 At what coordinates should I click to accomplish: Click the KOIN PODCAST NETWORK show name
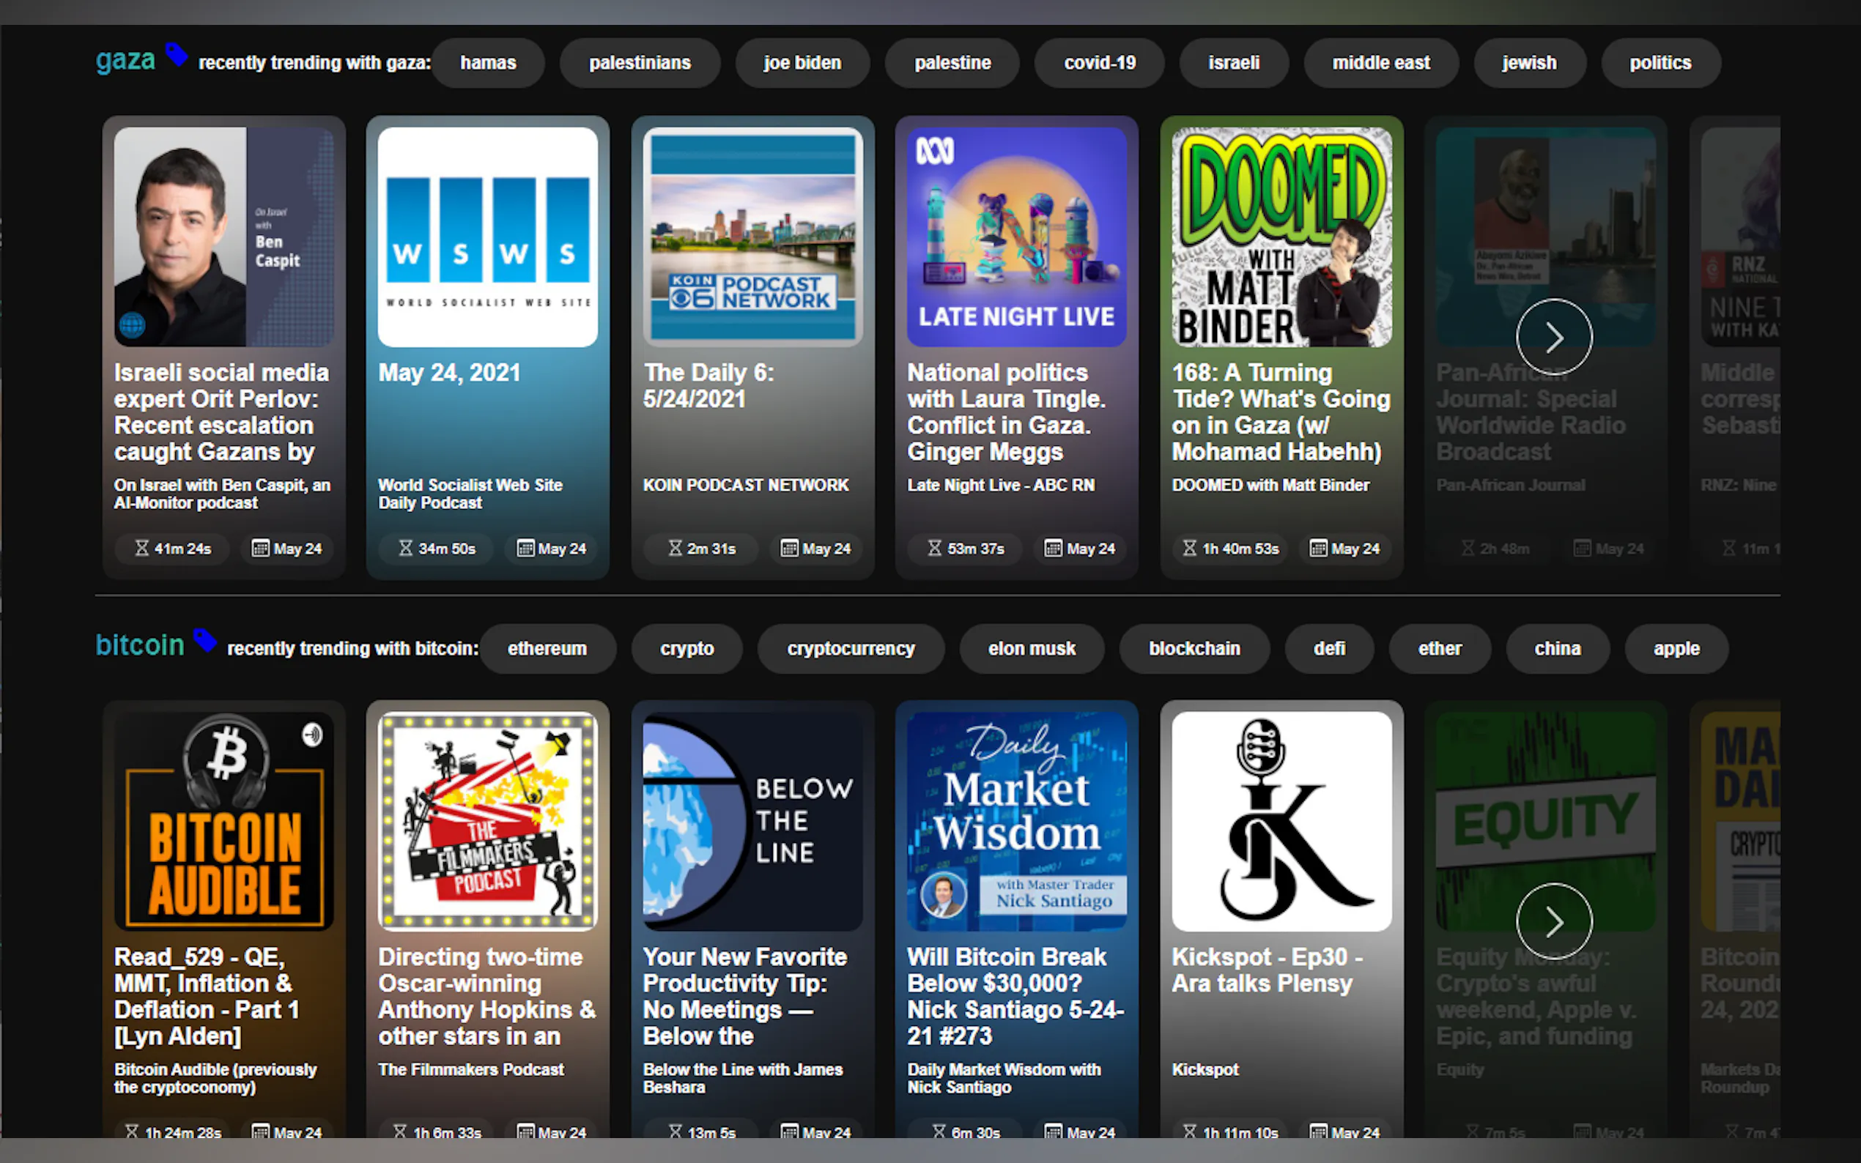(745, 486)
